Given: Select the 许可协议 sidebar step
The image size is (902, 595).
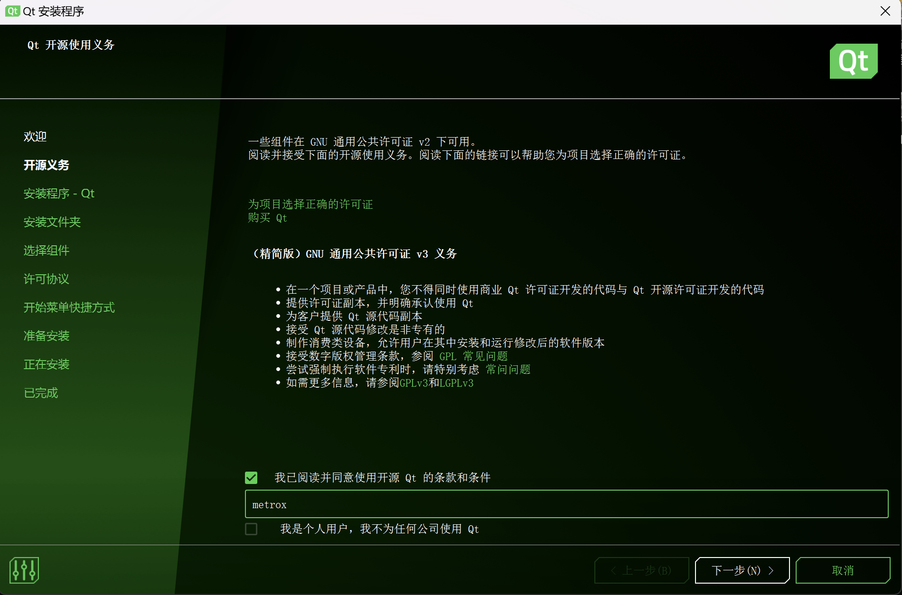Looking at the screenshot, I should coord(47,279).
